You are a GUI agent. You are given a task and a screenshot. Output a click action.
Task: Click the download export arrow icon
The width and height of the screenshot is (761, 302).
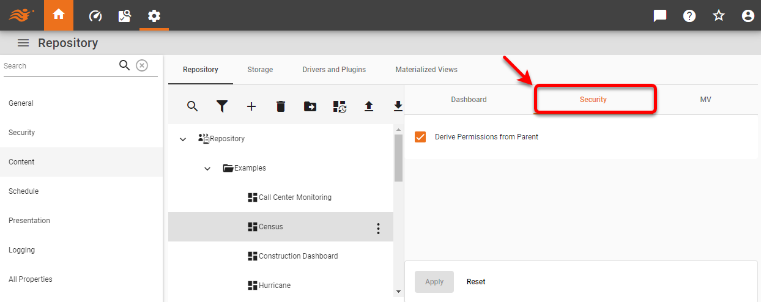[398, 106]
